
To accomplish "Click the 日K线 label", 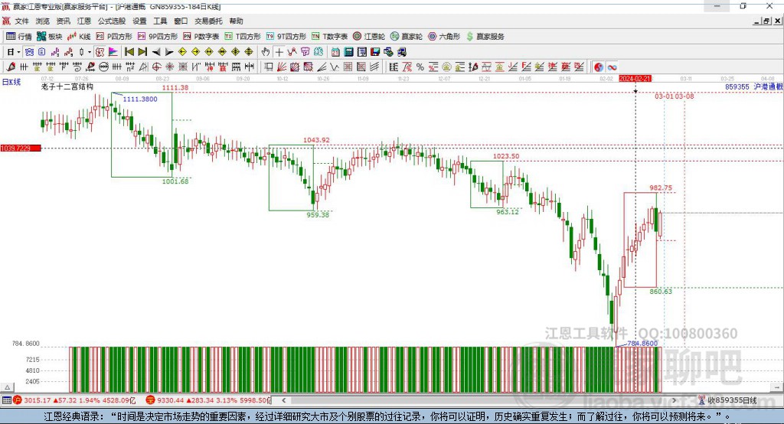I will [11, 82].
